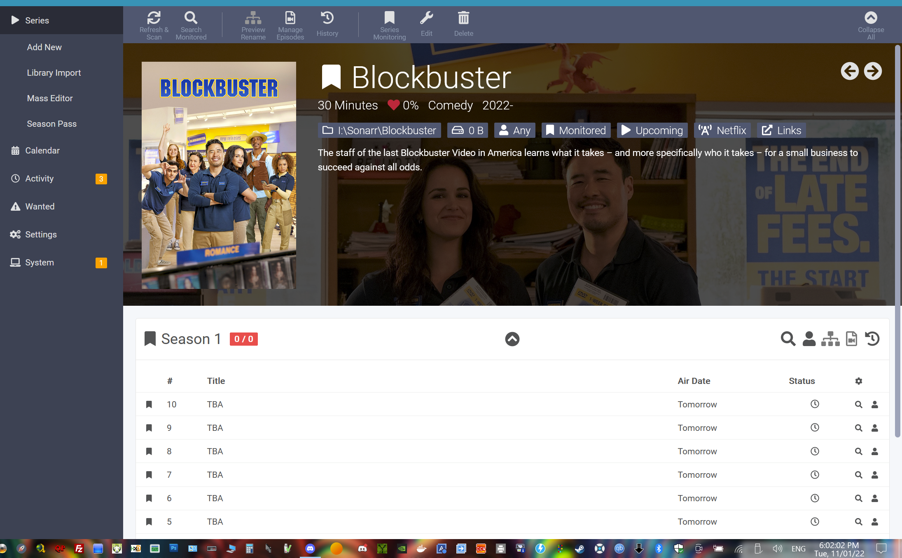Collapse all seasons
Viewport: 902px width, 558px height.
coord(871,25)
